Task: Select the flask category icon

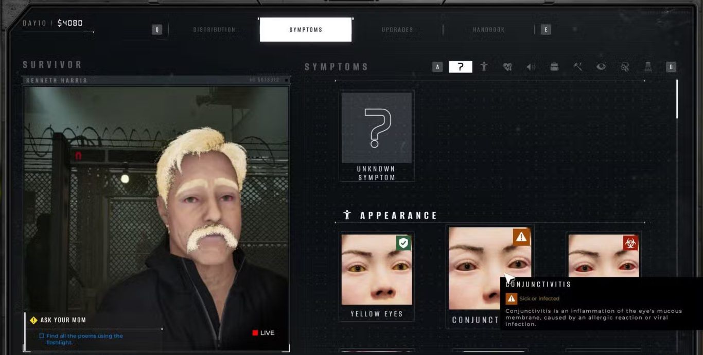Action: point(648,67)
